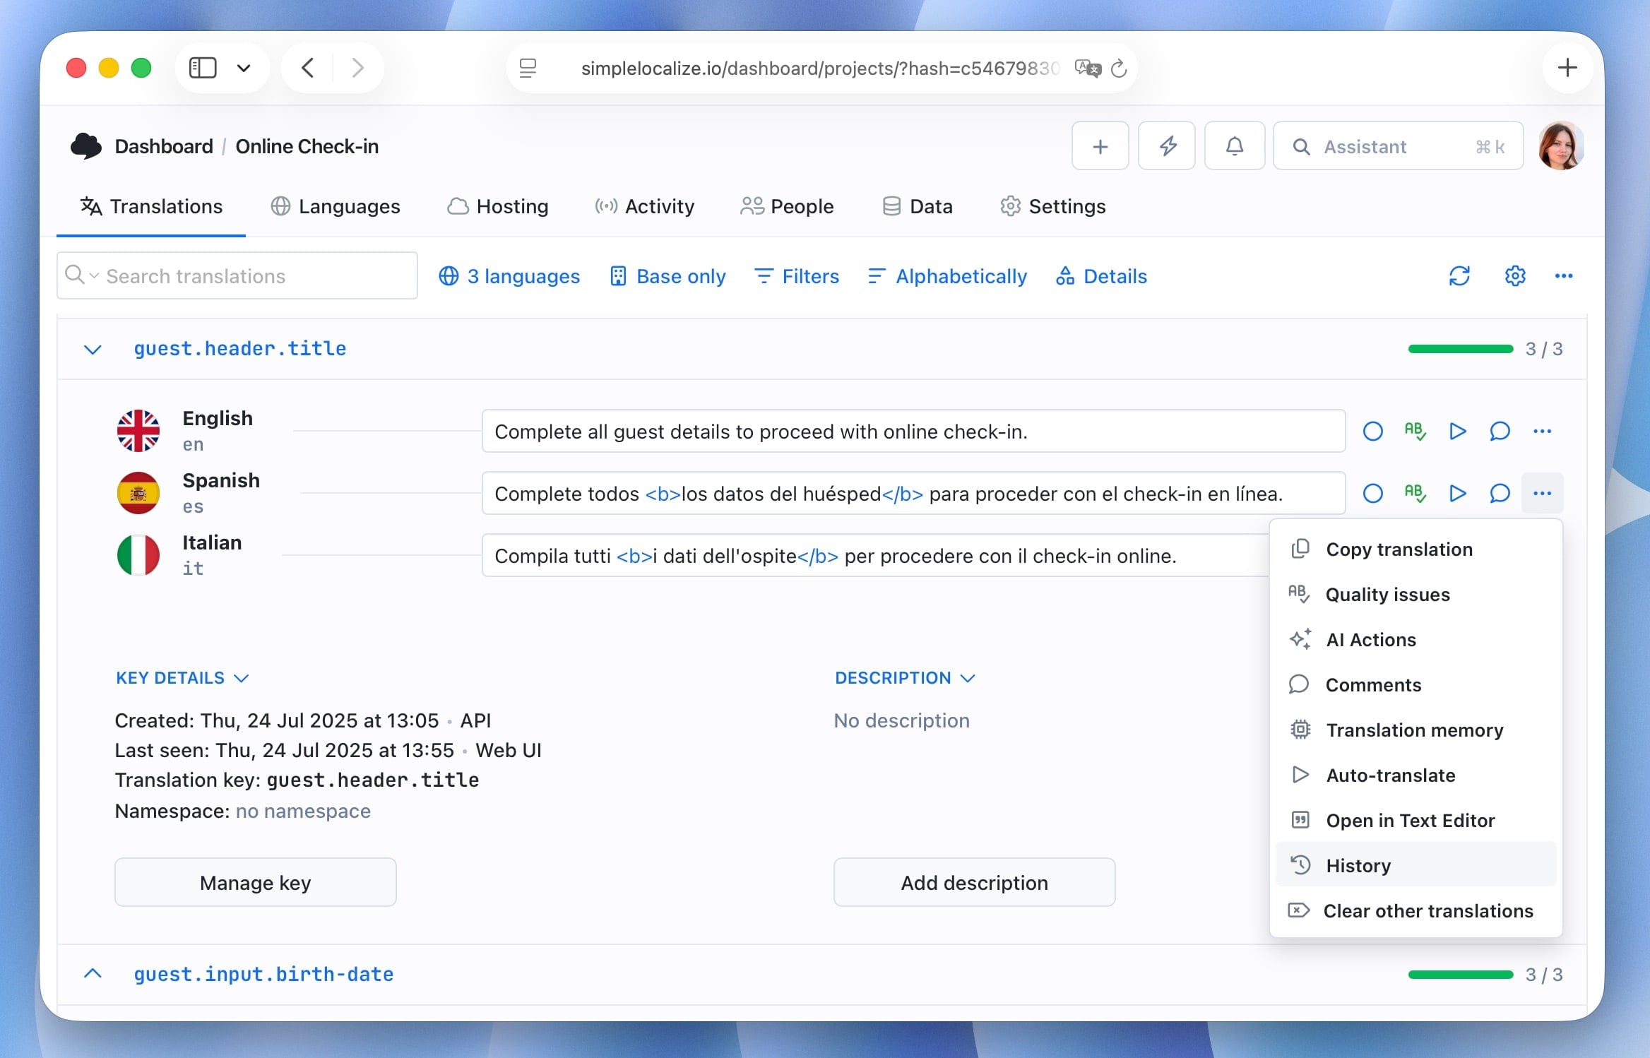Open the editor settings gear icon
The width and height of the screenshot is (1650, 1058).
click(1514, 276)
